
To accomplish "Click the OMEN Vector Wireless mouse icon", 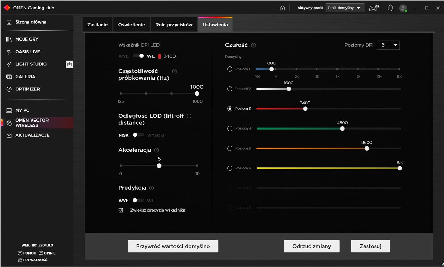I will (x=9, y=123).
